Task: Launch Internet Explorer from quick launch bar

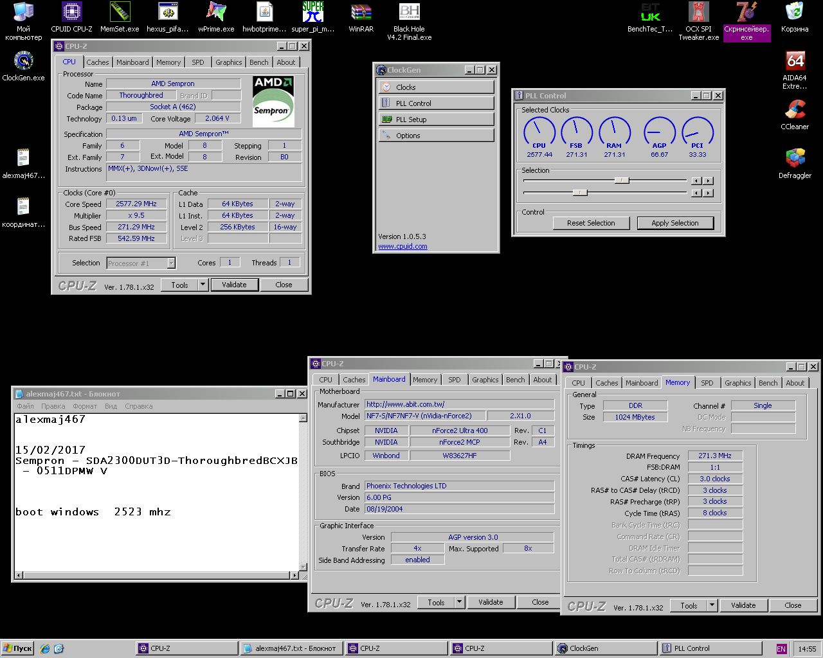Action: [45, 648]
